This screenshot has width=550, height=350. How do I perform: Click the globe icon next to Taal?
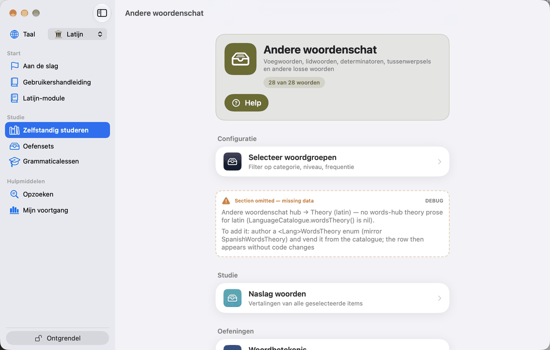(x=14, y=34)
